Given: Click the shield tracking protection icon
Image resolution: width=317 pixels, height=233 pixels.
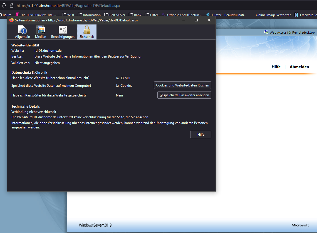Looking at the screenshot, I should click(x=4, y=6).
